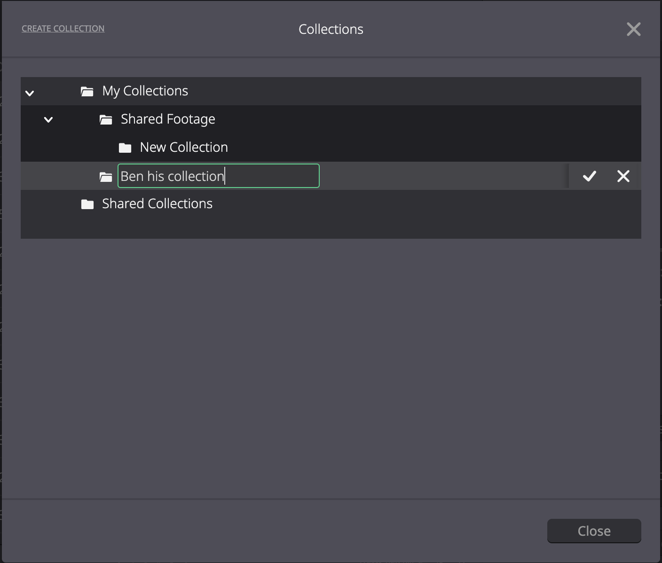The image size is (662, 563).
Task: Select the Shared Footage collection
Action: 168,119
